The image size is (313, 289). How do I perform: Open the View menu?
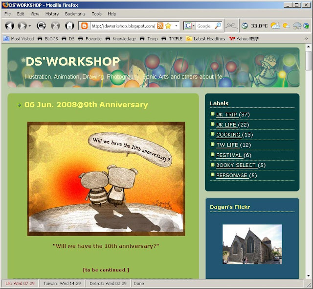pyautogui.click(x=35, y=14)
